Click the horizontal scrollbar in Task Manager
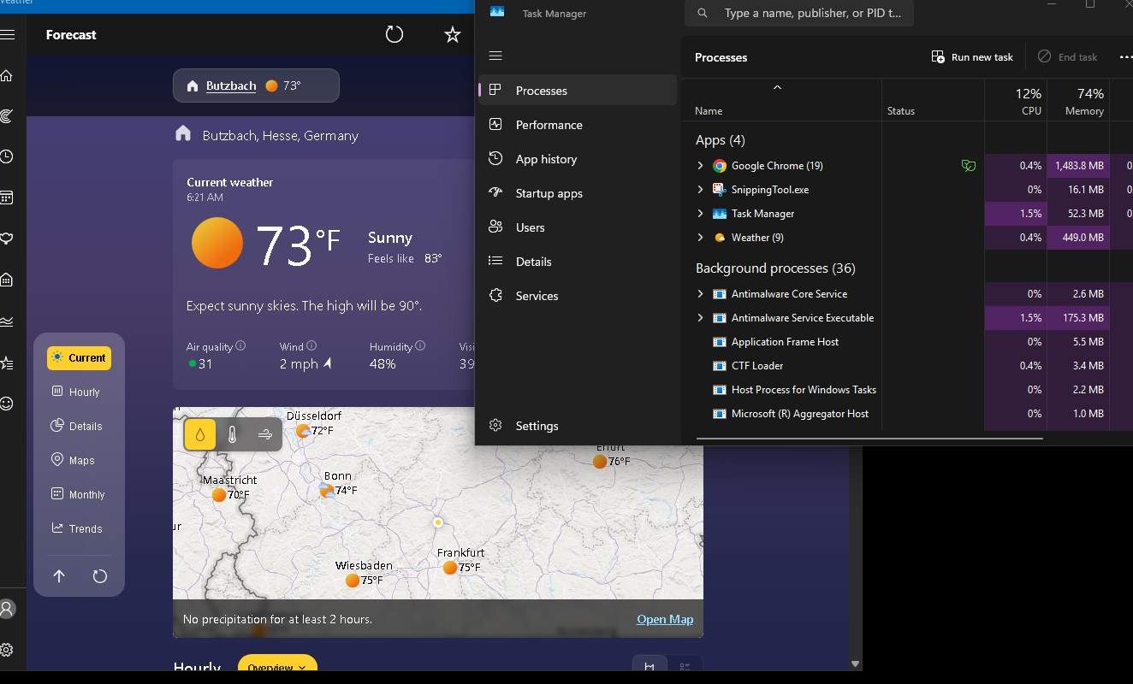 [869, 439]
